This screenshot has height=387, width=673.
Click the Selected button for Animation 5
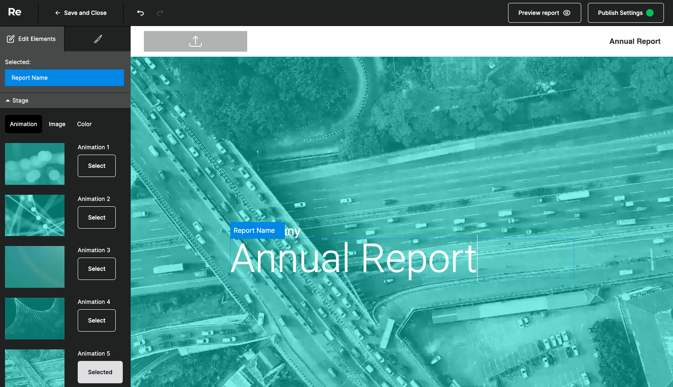pyautogui.click(x=100, y=372)
